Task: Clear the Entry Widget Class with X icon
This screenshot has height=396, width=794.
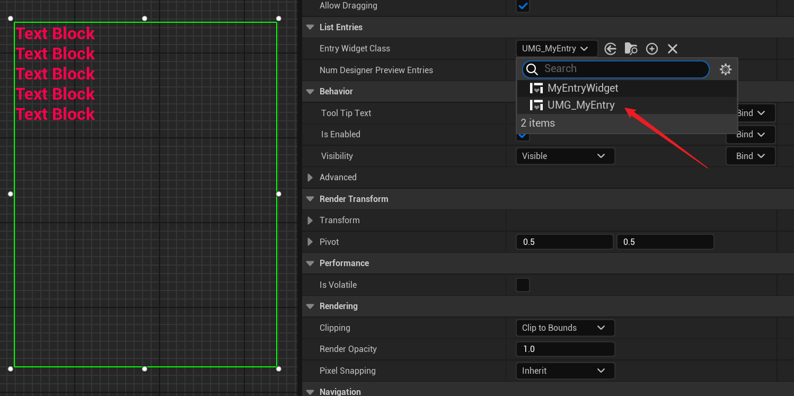Action: [673, 49]
